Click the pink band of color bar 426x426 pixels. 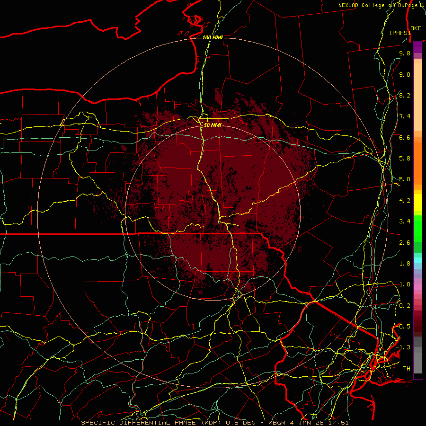418,286
